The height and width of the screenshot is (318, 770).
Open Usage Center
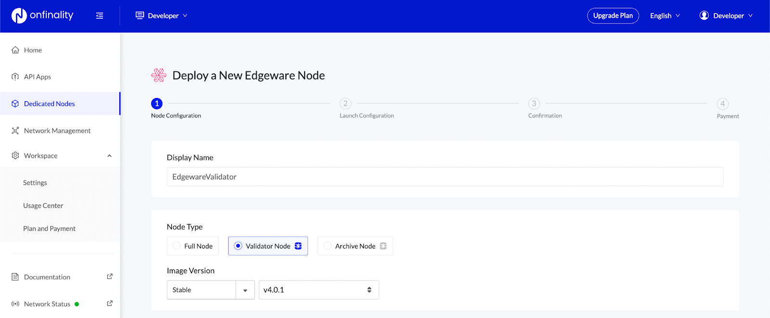[43, 206]
